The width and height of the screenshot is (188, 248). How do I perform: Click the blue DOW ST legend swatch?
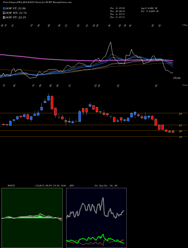point(4,8)
